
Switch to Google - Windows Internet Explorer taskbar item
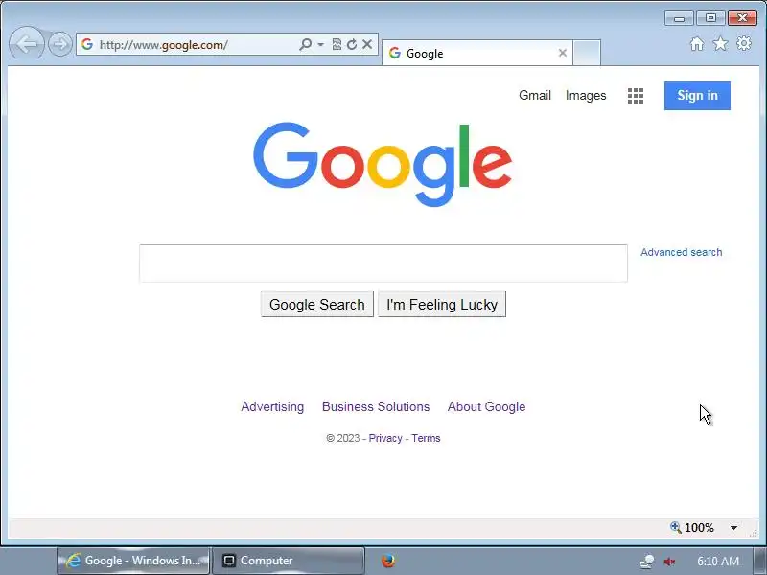pyautogui.click(x=133, y=561)
